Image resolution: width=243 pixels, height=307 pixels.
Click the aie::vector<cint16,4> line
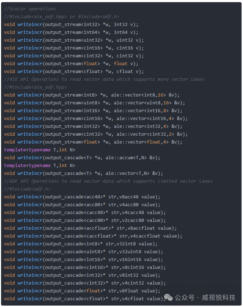pos(96,119)
